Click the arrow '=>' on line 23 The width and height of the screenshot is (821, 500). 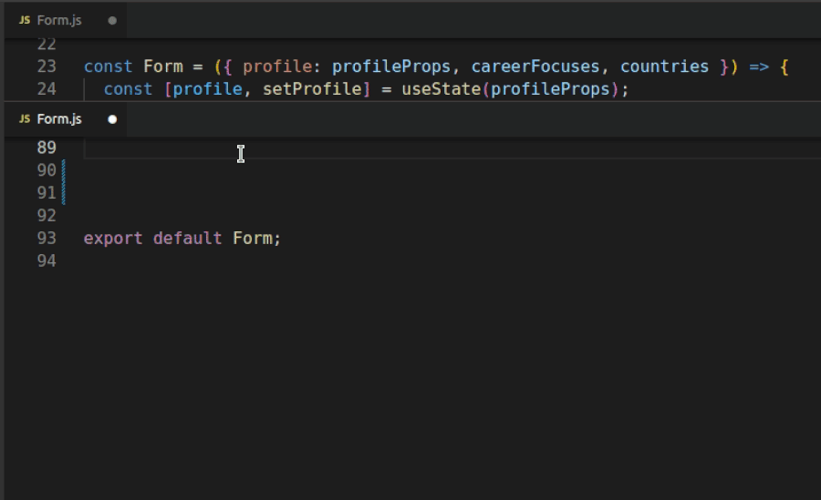[759, 66]
